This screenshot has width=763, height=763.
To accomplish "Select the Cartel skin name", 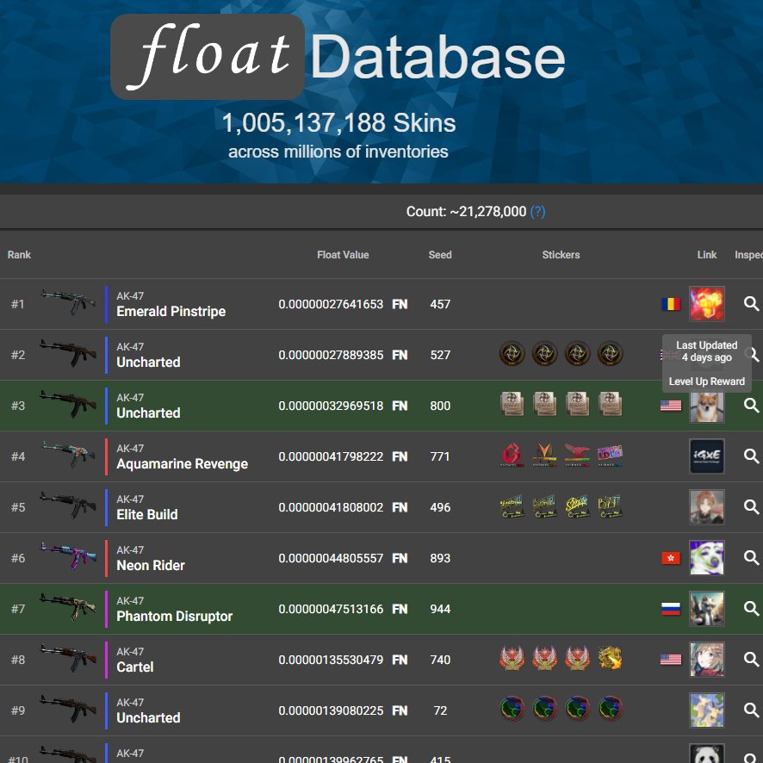I will [135, 667].
